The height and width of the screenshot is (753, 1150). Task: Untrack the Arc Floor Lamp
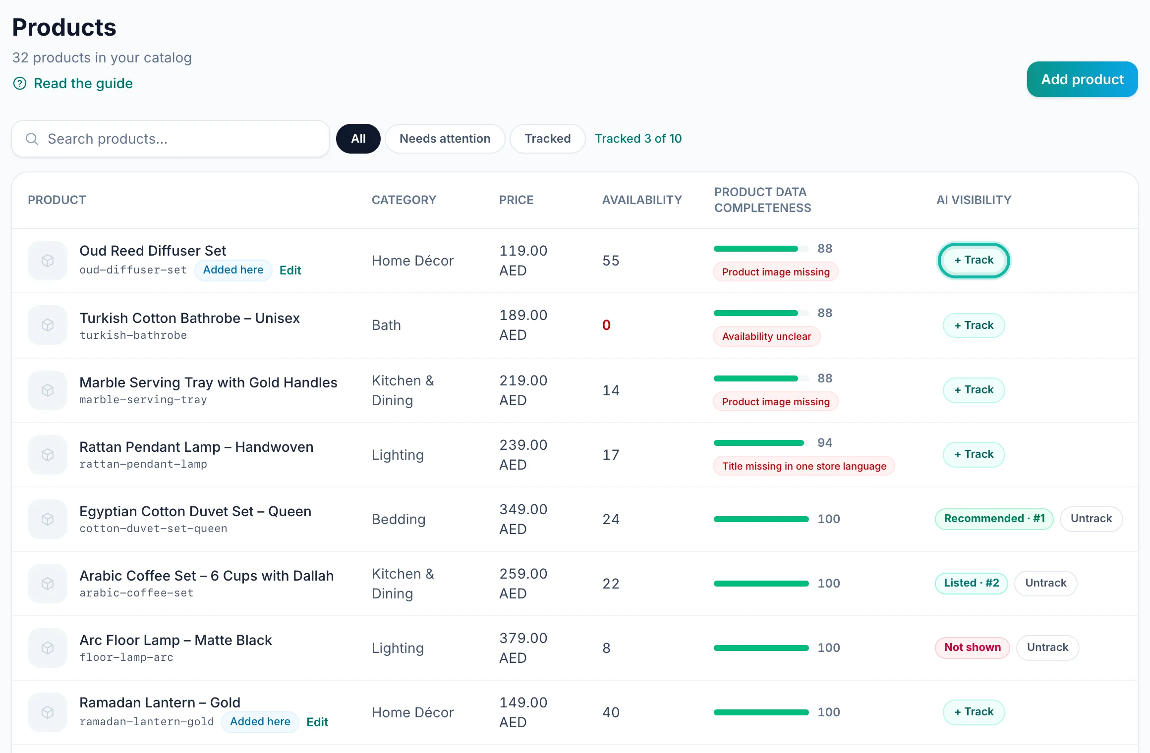[1047, 647]
